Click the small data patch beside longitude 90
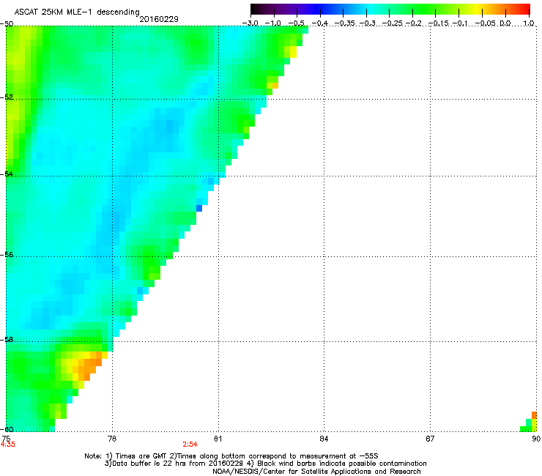 pos(529,422)
